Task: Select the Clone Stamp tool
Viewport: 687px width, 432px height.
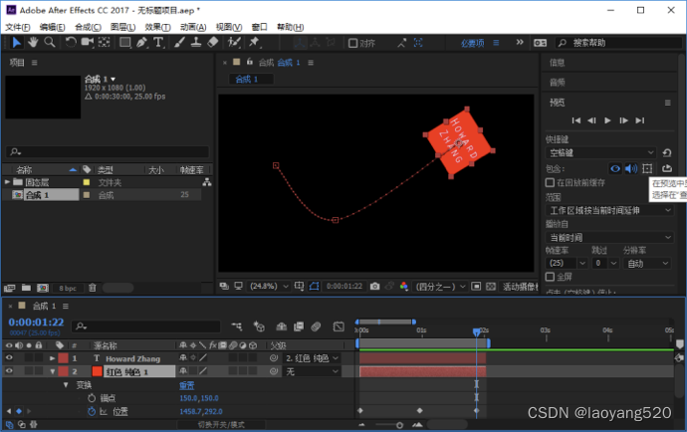Action: [x=196, y=43]
